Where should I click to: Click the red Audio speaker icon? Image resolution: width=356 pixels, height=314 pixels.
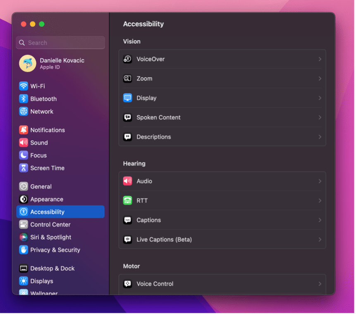[x=127, y=181]
